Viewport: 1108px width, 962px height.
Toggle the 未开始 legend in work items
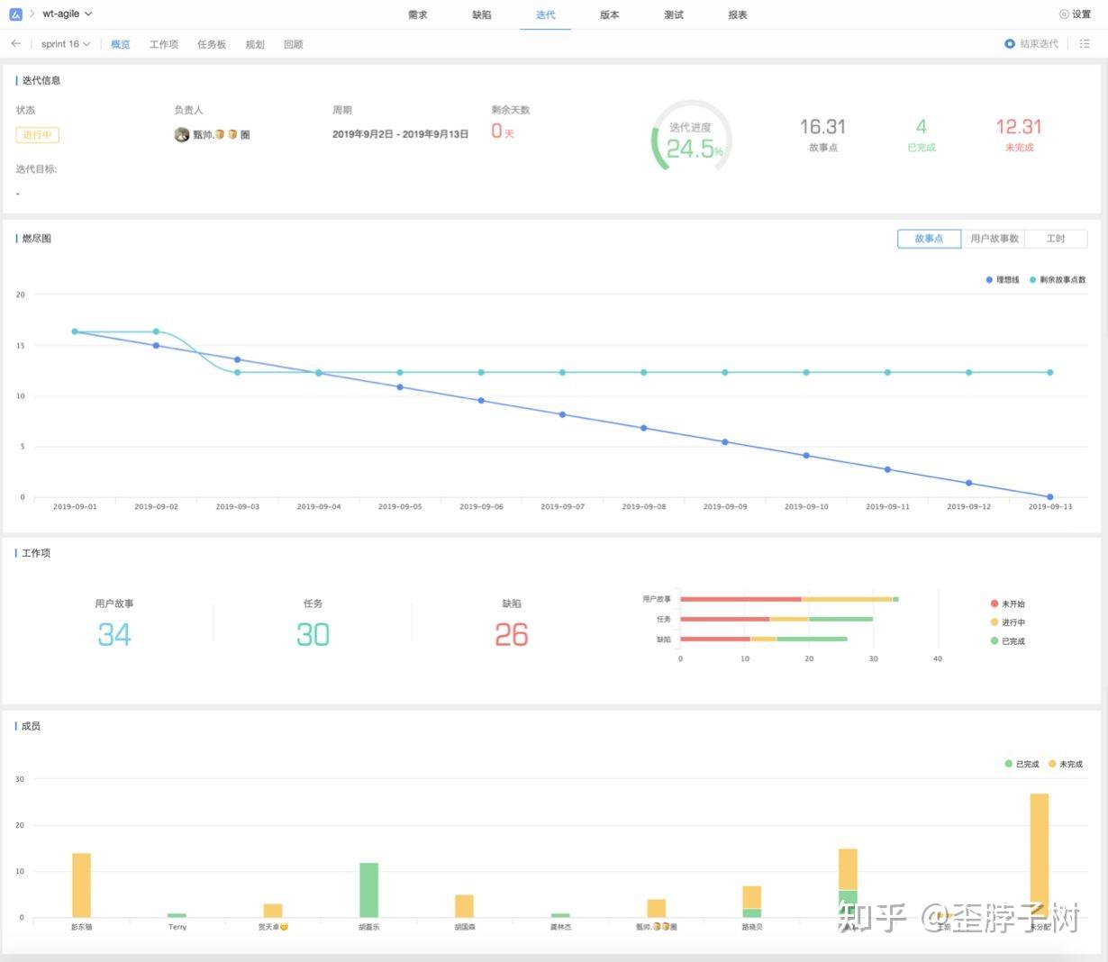click(1008, 604)
